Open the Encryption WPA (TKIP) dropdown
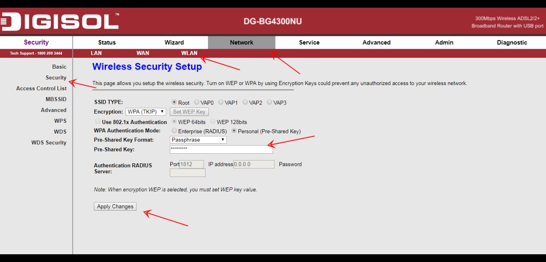The image size is (546, 262). pos(146,111)
